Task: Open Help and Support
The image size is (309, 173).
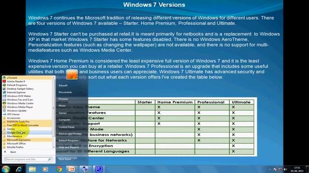Action: [x=69, y=148]
